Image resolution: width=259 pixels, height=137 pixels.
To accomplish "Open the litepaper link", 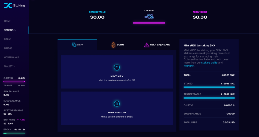I will (x=189, y=65).
